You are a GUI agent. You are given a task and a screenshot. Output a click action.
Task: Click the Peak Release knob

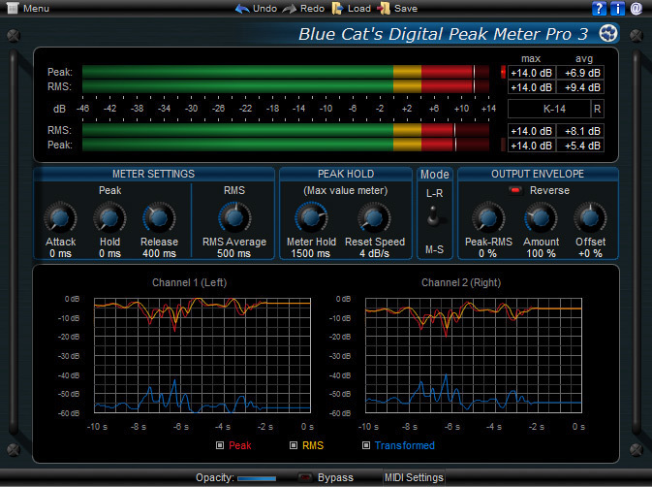pos(159,217)
